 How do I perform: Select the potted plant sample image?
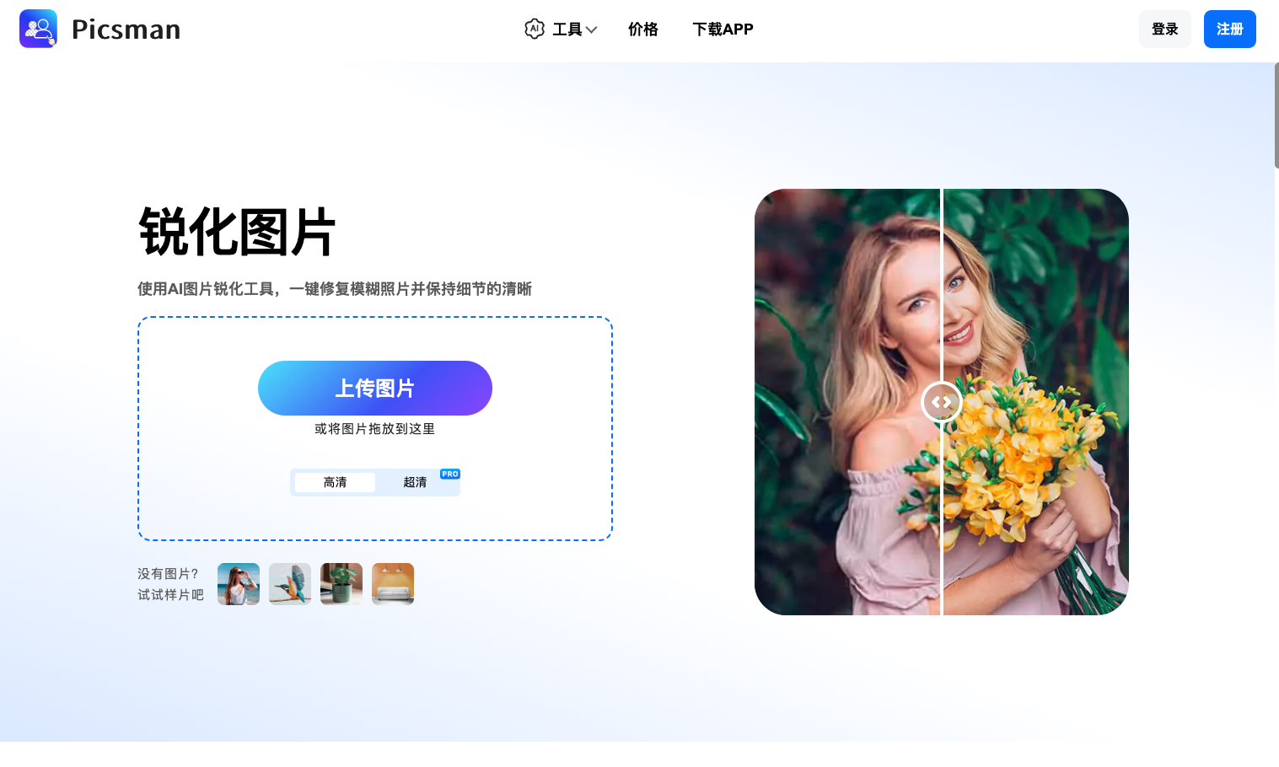pos(341,584)
